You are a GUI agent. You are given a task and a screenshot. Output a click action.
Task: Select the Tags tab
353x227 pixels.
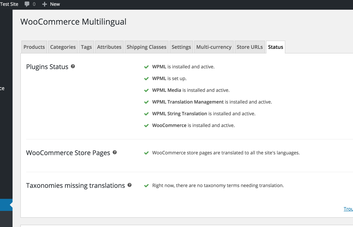tap(86, 47)
